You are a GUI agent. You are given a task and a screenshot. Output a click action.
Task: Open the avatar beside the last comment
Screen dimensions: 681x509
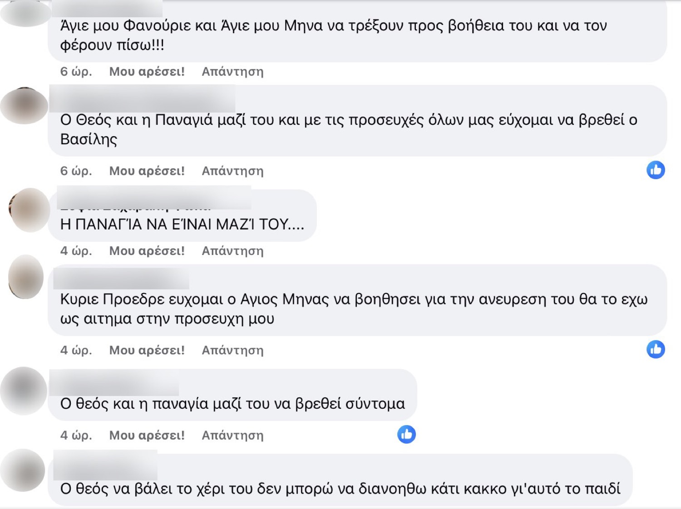(23, 470)
